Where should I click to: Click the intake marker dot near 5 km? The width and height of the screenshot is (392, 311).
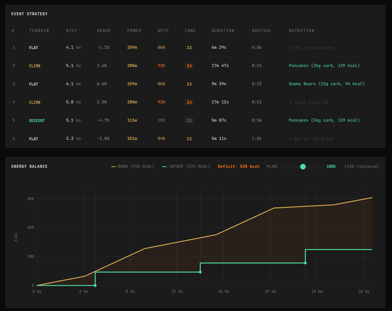(95, 285)
